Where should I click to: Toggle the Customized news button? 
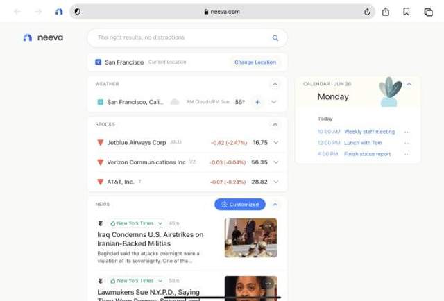click(x=240, y=205)
